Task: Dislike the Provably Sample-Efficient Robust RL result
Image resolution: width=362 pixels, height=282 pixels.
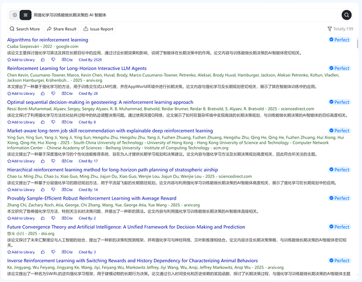Action: [x=53, y=218]
